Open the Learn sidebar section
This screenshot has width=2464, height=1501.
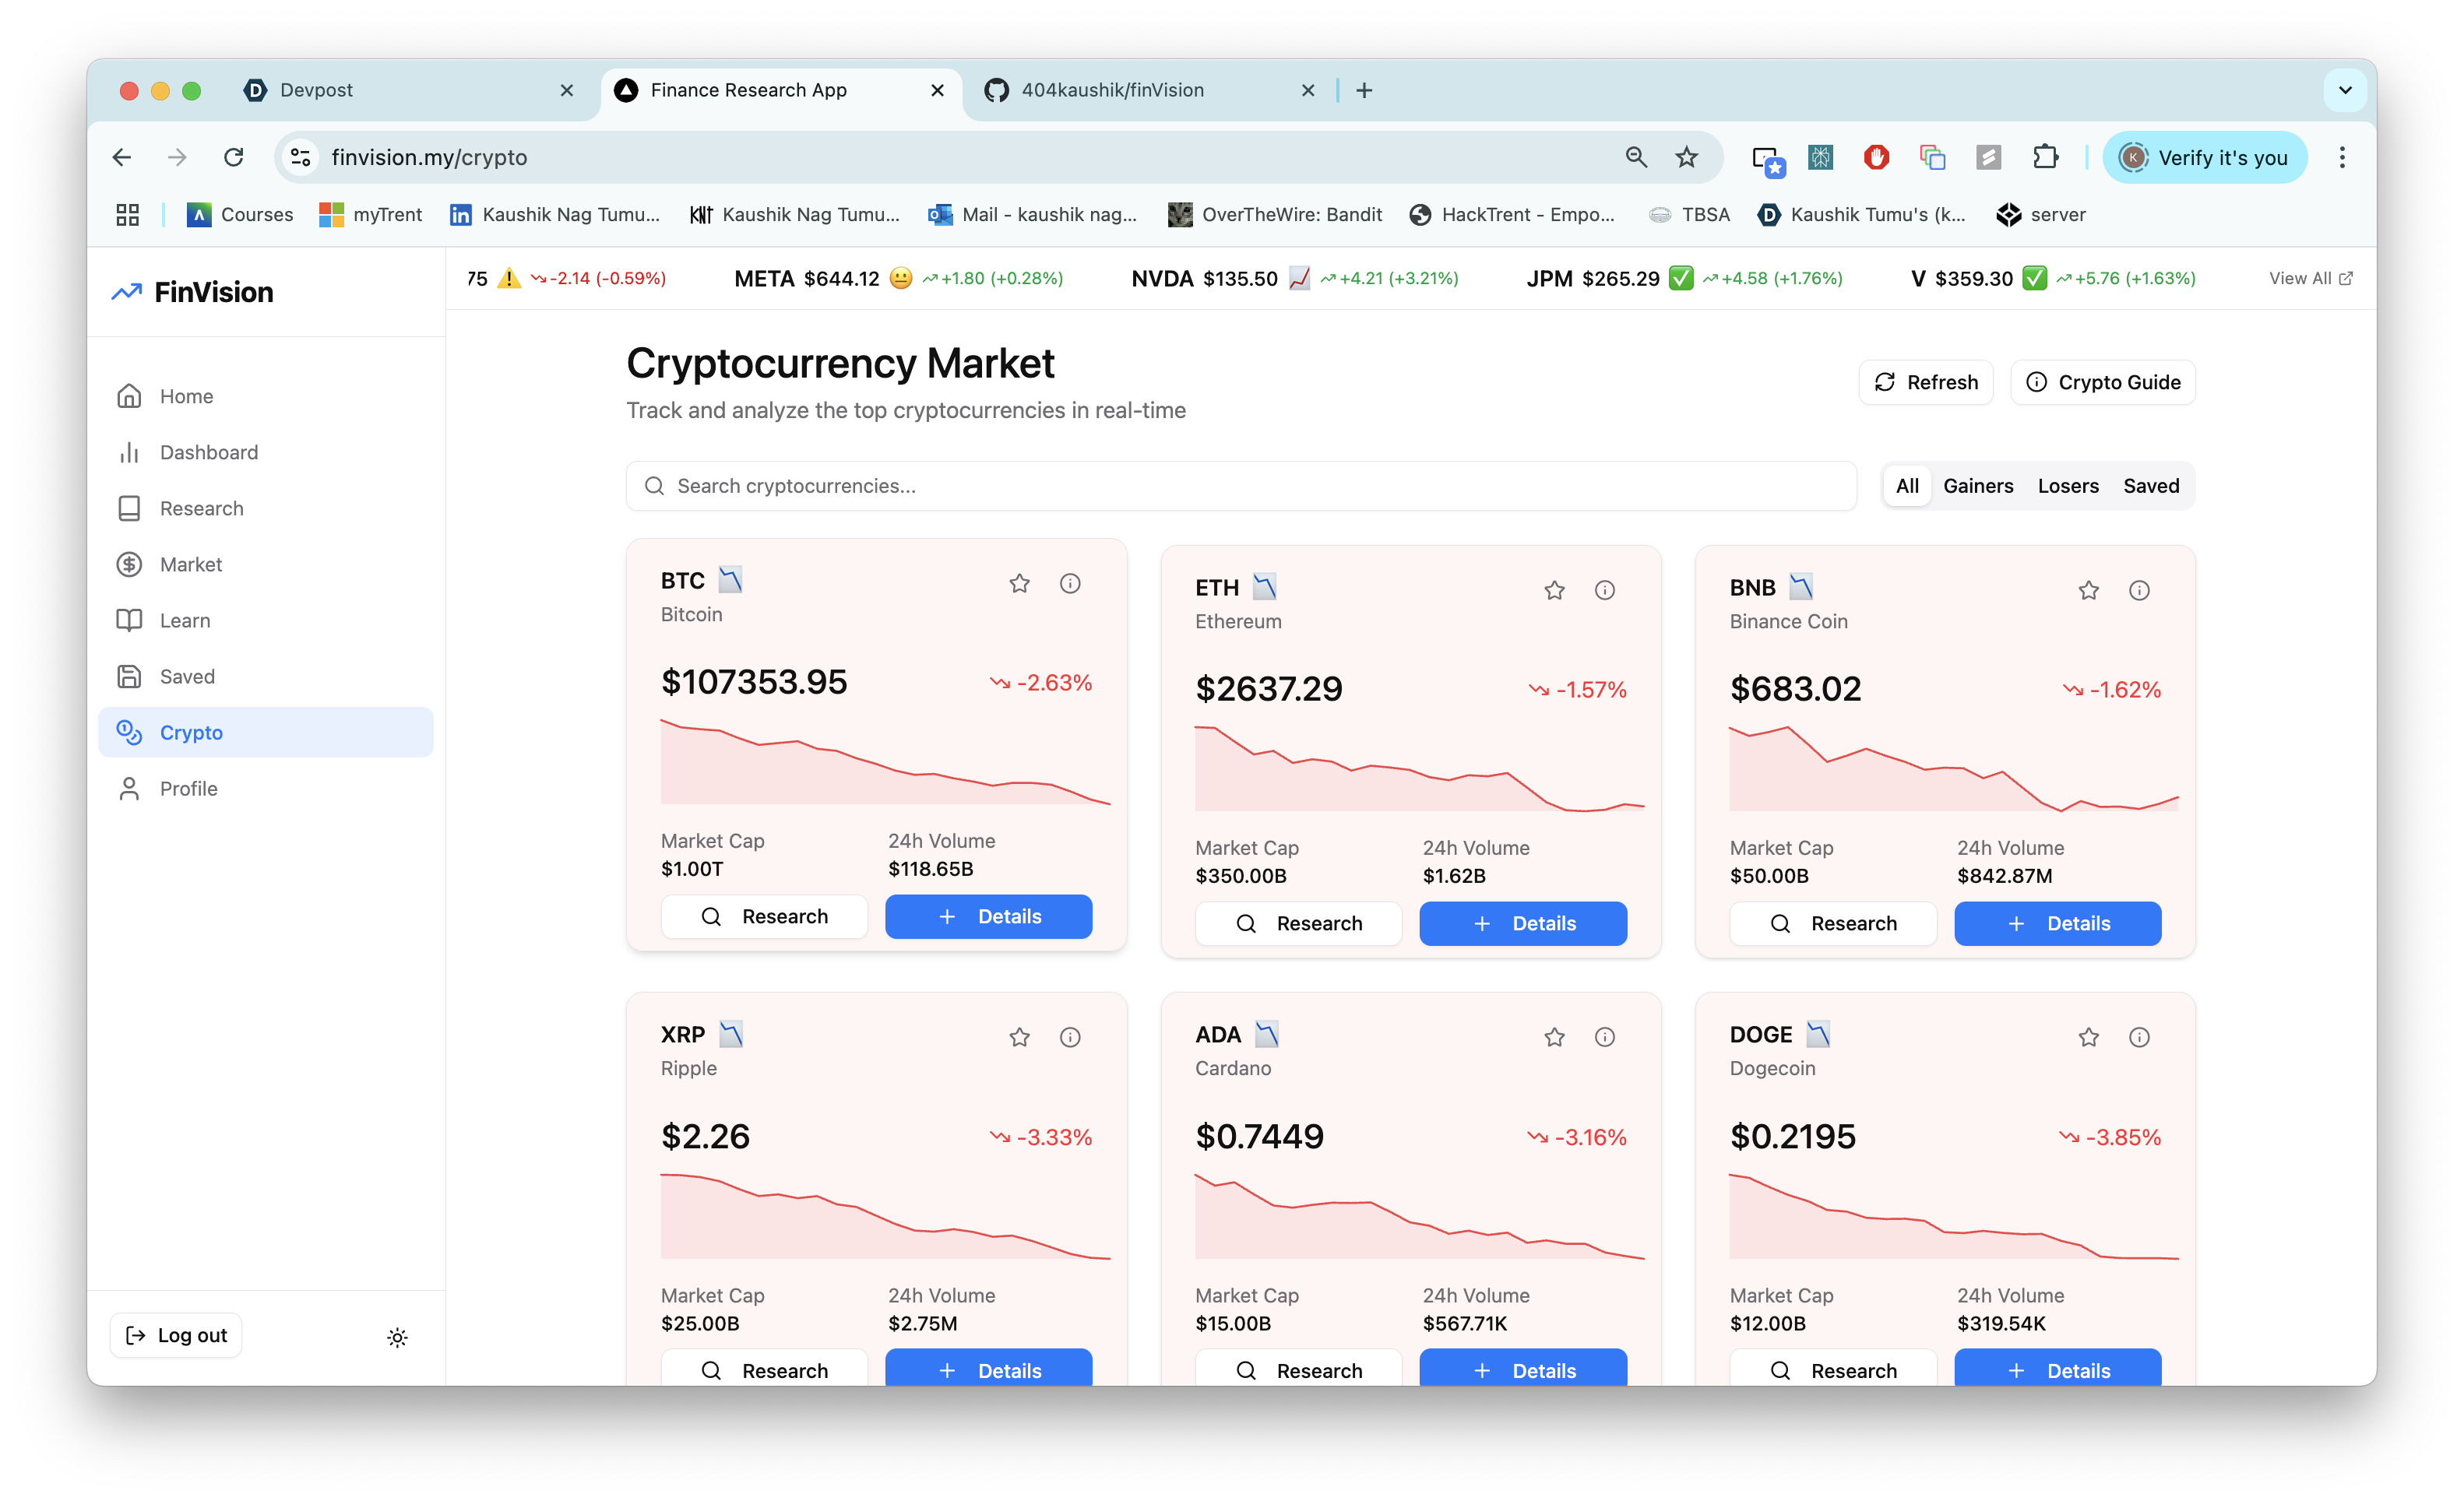coord(184,620)
